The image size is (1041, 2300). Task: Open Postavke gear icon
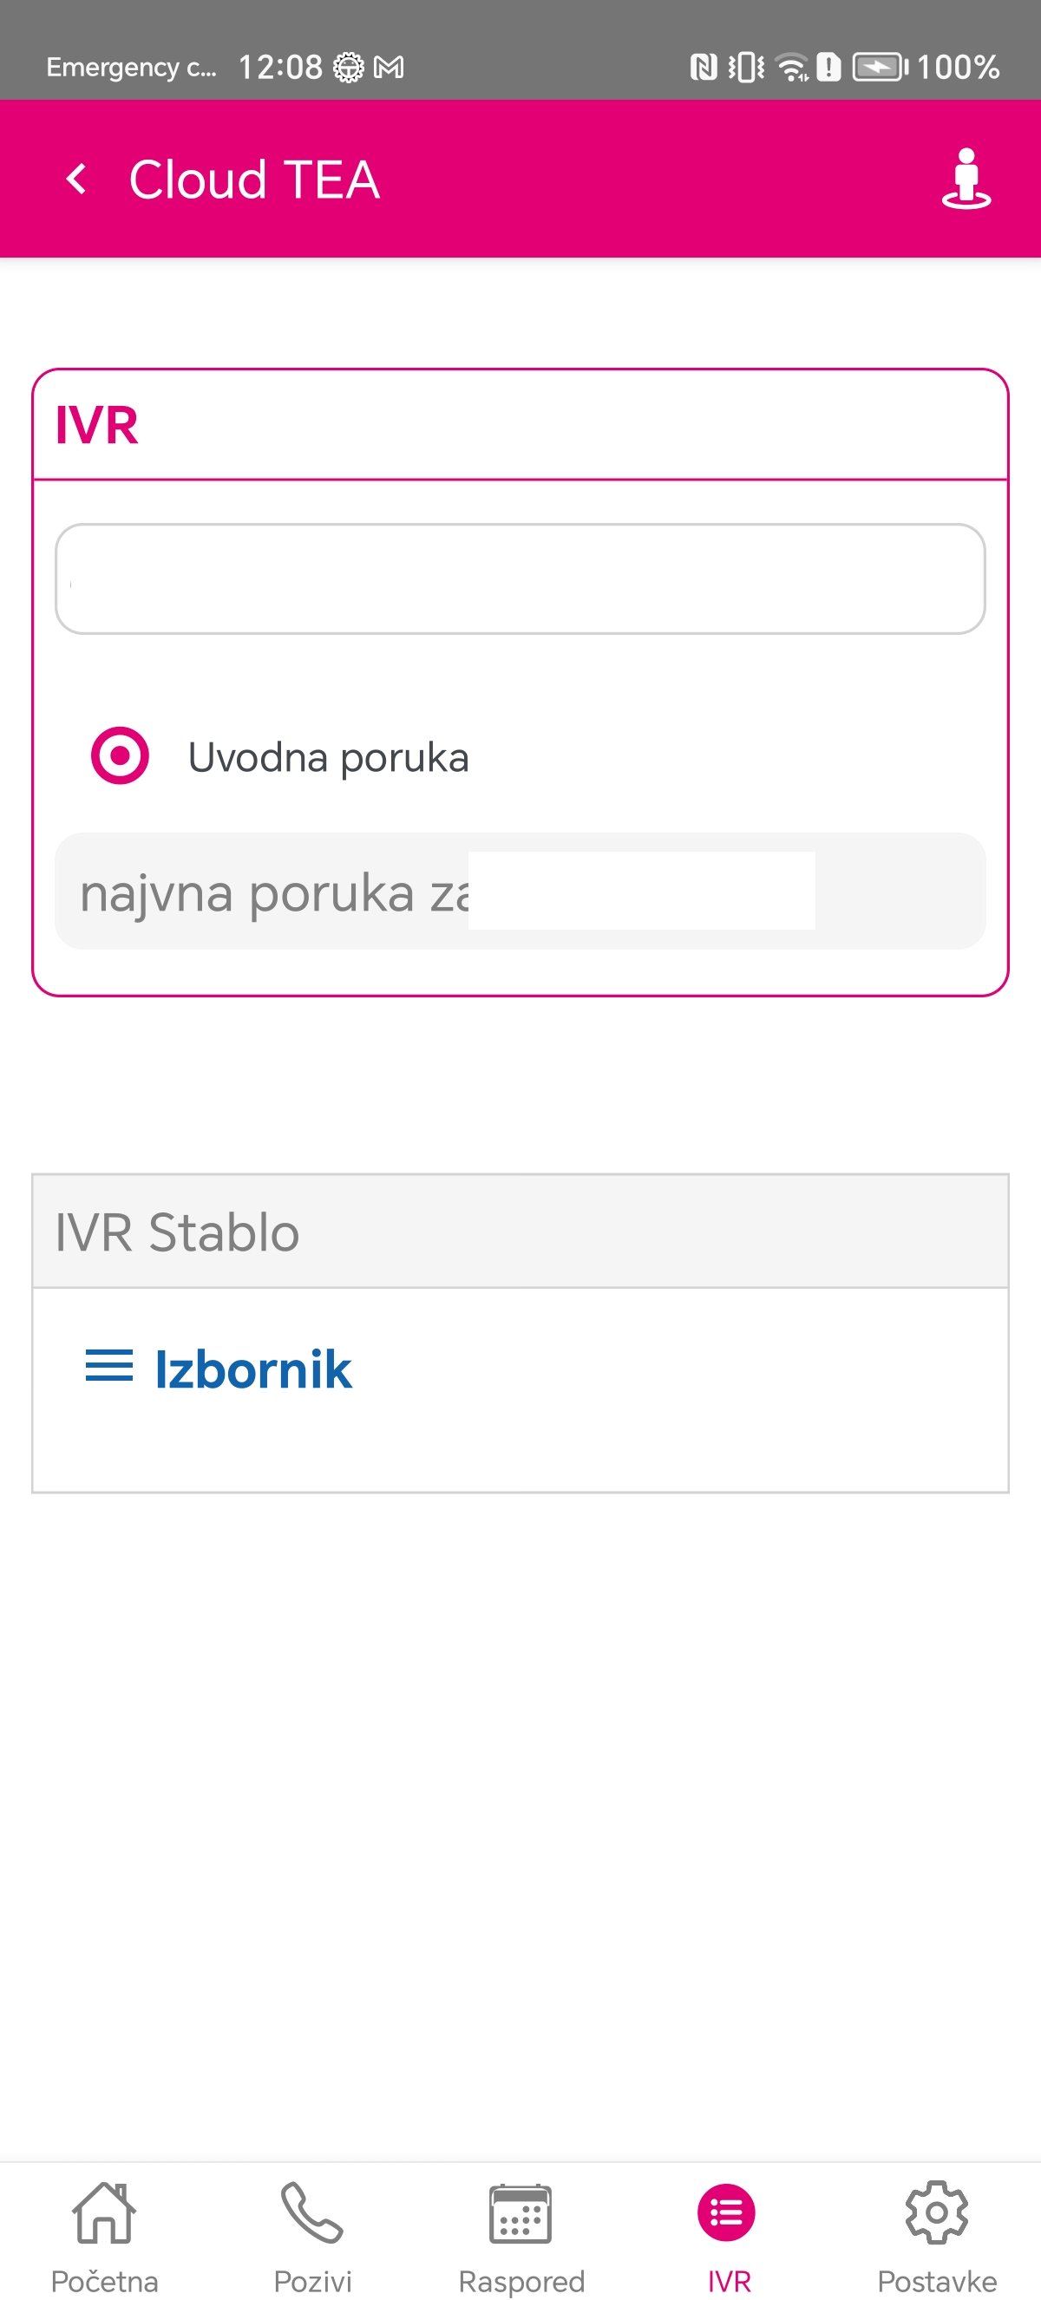(937, 2212)
